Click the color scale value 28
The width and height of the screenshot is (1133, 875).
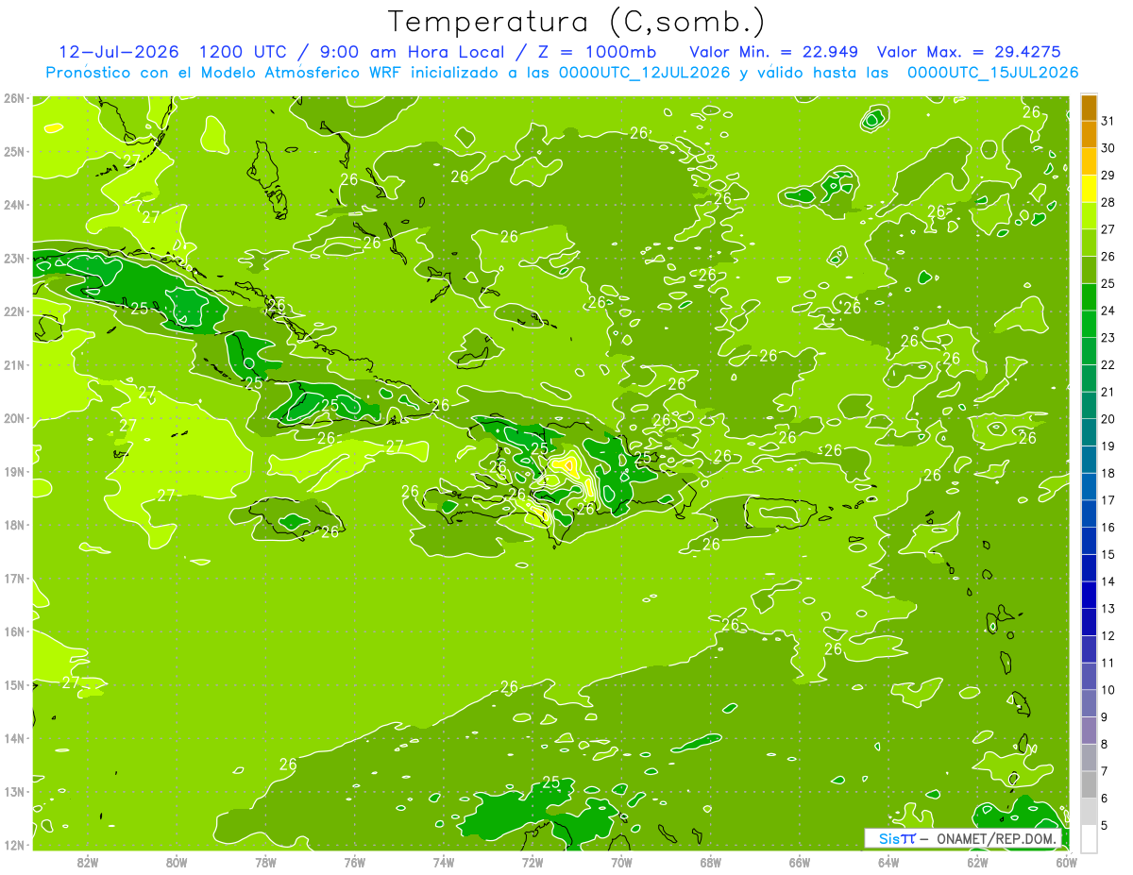point(1108,203)
